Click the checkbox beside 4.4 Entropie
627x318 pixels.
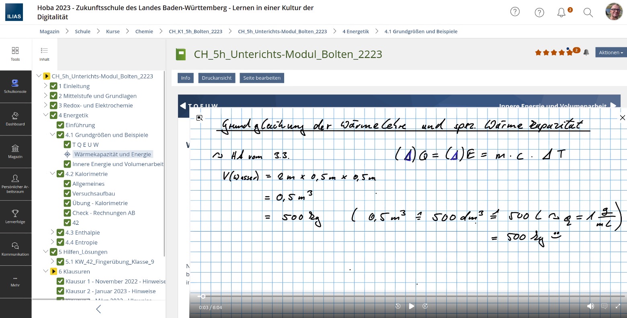tap(60, 242)
